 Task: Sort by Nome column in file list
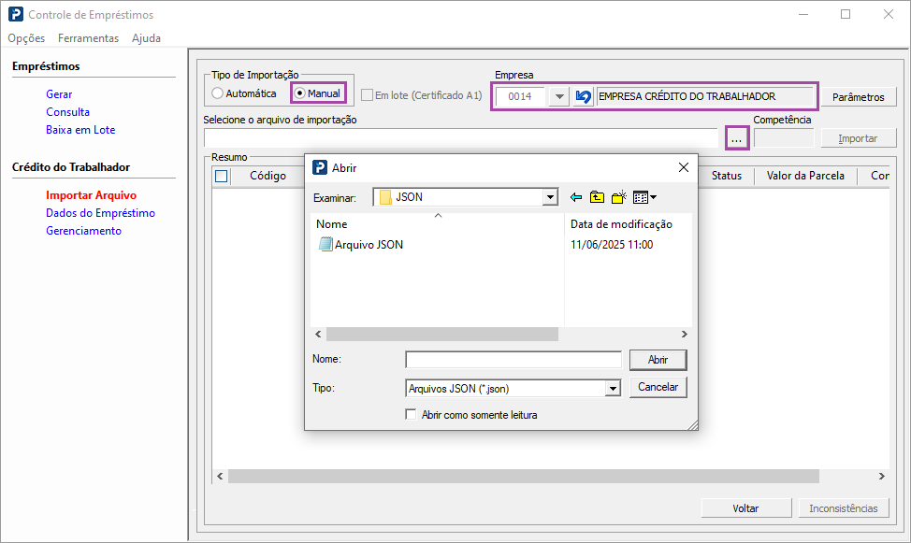[x=332, y=224]
